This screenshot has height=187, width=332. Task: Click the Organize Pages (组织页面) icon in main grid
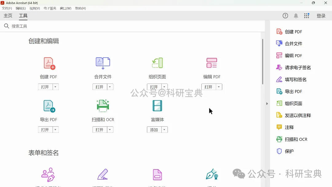tap(157, 63)
